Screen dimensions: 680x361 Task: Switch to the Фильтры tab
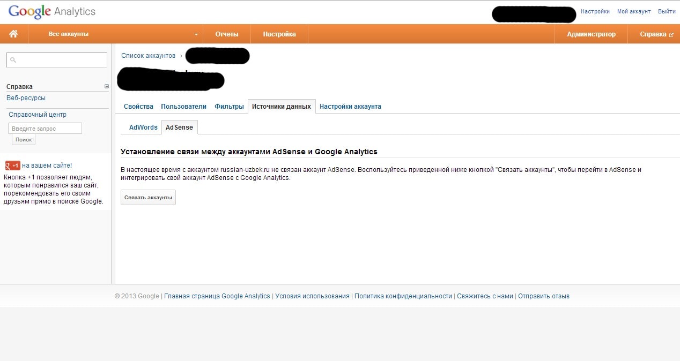(229, 107)
